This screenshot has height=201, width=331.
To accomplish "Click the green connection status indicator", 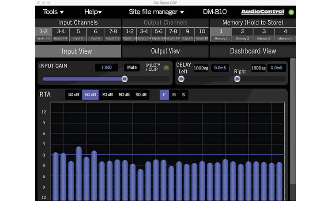I will tap(291, 12).
